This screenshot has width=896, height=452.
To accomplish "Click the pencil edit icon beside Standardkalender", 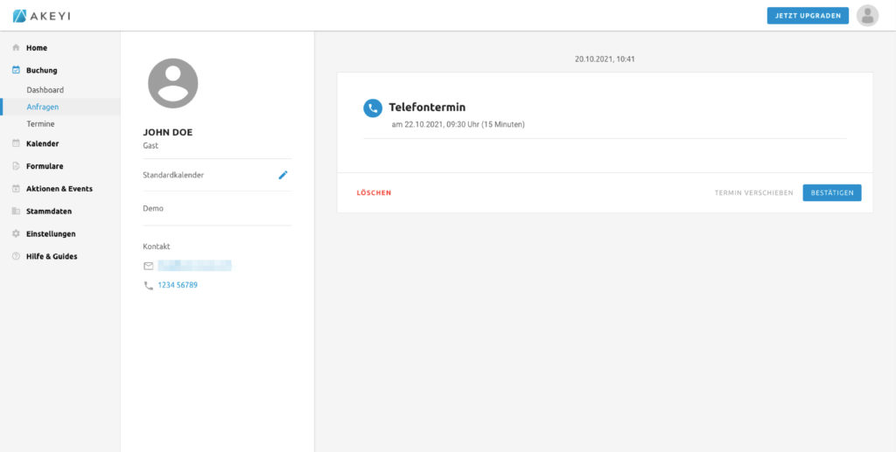I will click(x=283, y=175).
